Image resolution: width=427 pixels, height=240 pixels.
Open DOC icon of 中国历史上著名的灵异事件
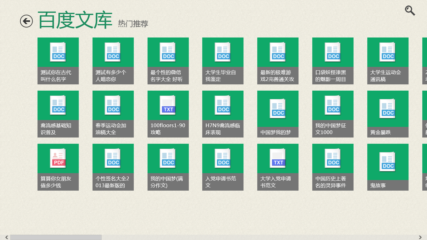click(333, 158)
